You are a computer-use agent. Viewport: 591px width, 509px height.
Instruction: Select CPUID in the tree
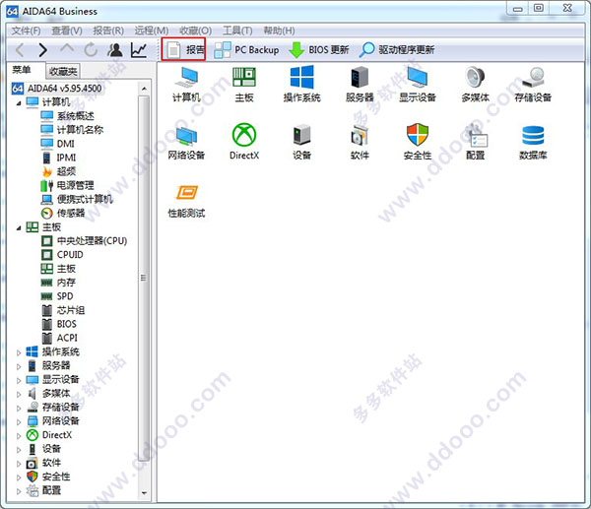63,255
